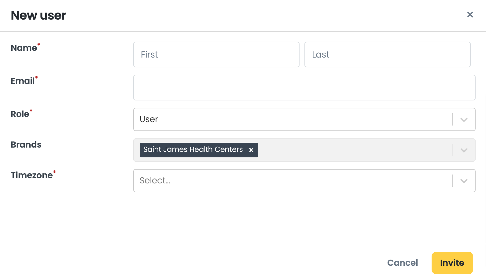Focus the Last name input
486x278 pixels.
pos(387,54)
